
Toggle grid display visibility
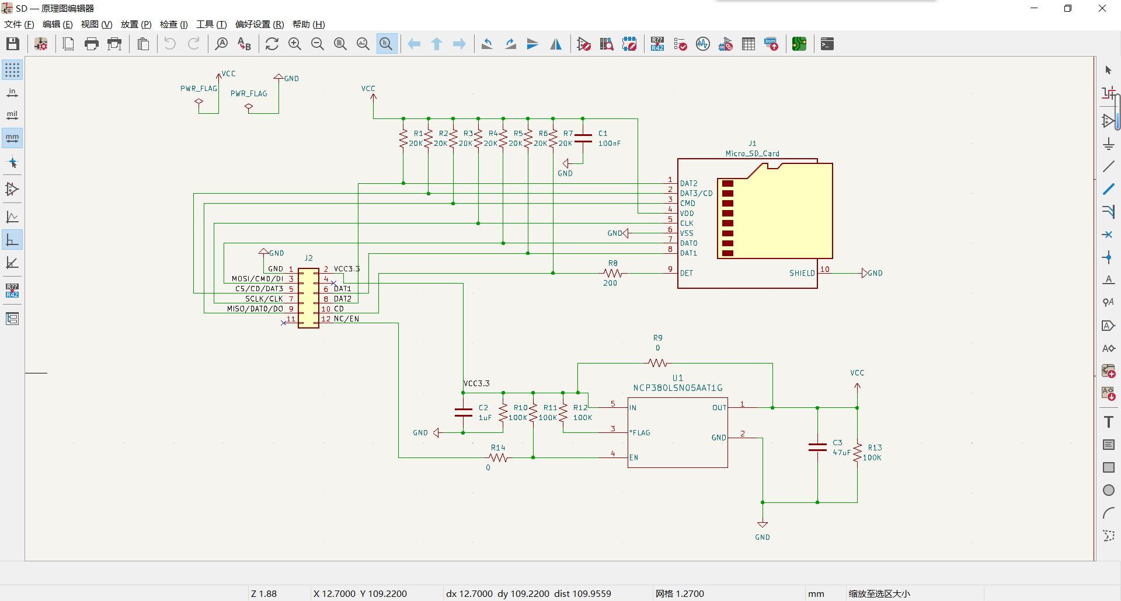12,70
